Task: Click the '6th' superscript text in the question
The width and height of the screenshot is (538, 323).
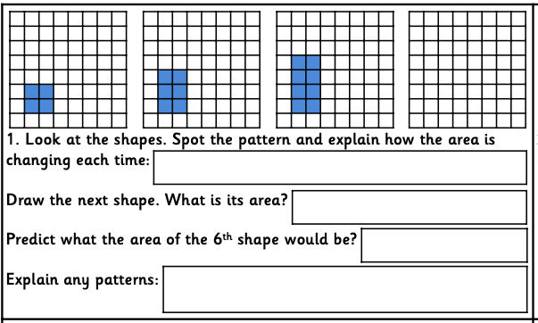Action: tap(223, 239)
